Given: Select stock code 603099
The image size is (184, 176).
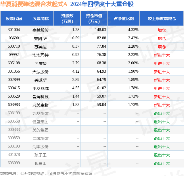Looking at the screenshot, I should click(14, 163).
